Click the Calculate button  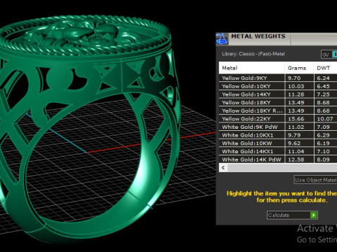point(292,215)
